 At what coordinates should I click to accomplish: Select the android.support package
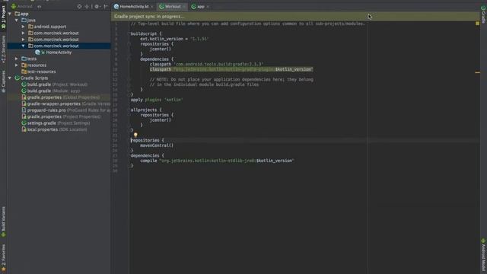point(47,27)
